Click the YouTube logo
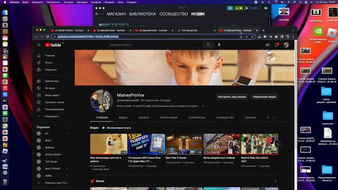The image size is (338, 190). (53, 45)
